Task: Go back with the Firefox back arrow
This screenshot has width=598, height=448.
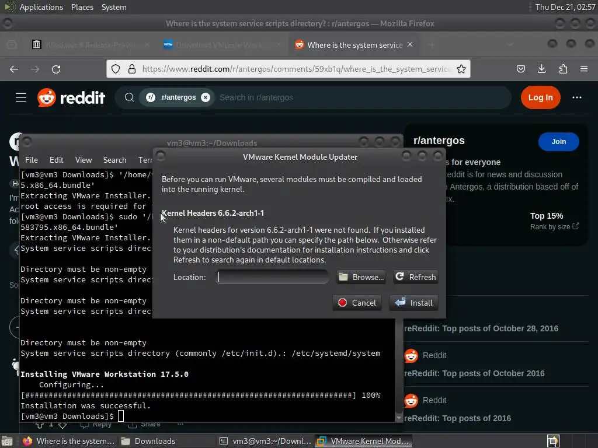Action: 14,69
